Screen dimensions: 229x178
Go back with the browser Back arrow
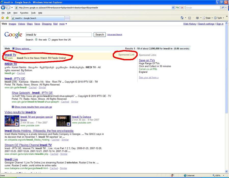coord(3,7)
